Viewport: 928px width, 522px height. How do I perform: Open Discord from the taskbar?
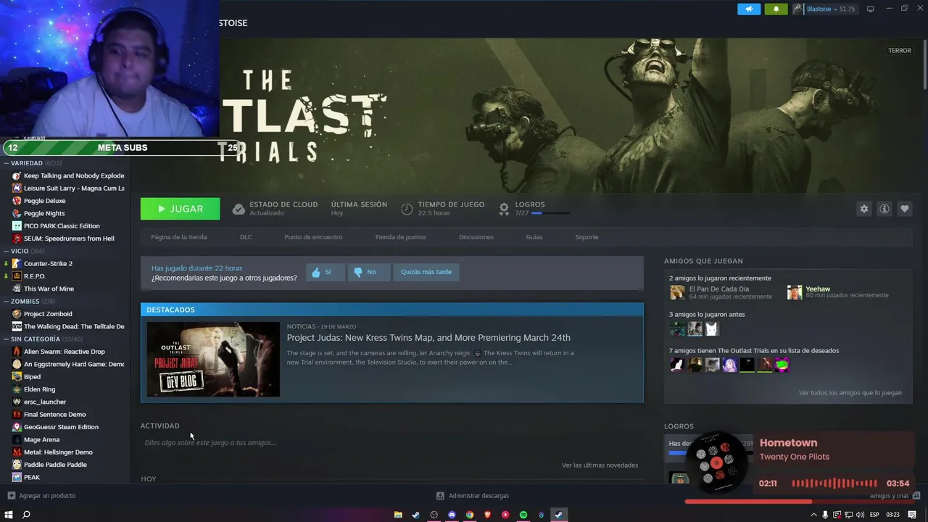[x=452, y=515]
